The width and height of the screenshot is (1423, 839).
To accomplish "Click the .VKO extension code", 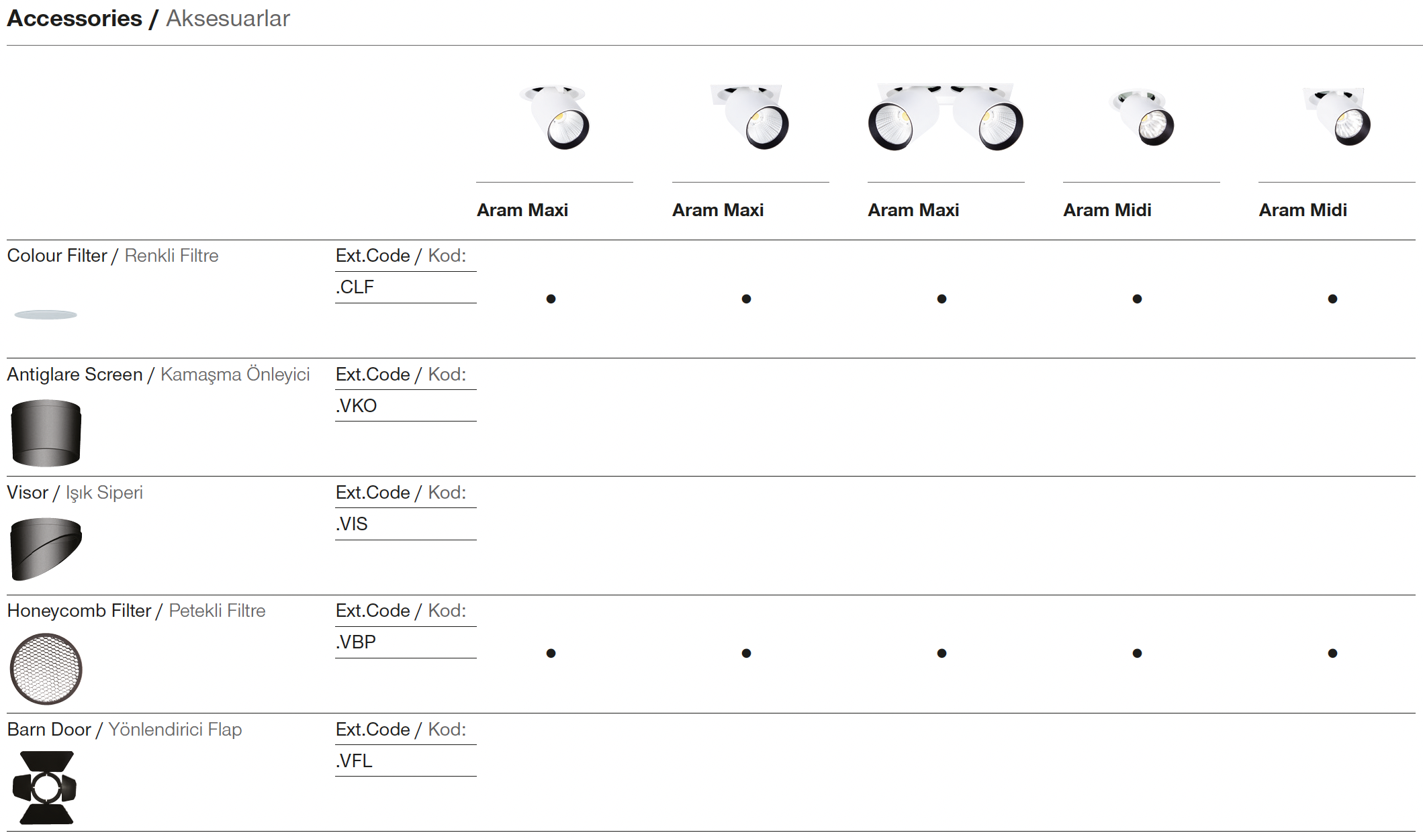I will pos(357,406).
